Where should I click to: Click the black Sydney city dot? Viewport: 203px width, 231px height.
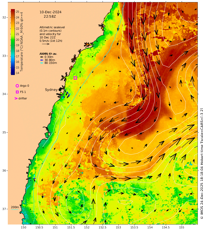60,90
